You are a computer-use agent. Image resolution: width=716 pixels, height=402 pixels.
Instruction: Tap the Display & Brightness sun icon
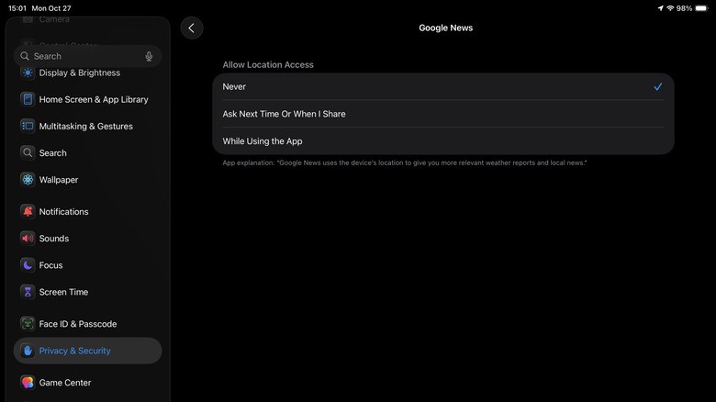click(28, 73)
